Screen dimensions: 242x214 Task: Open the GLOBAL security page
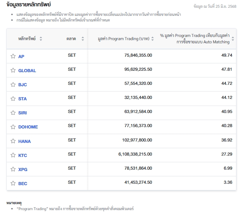[27, 70]
